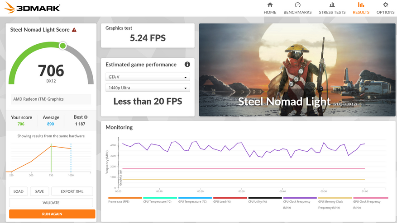Click the green score gauge knob
The height and width of the screenshot is (223, 397).
63,46
